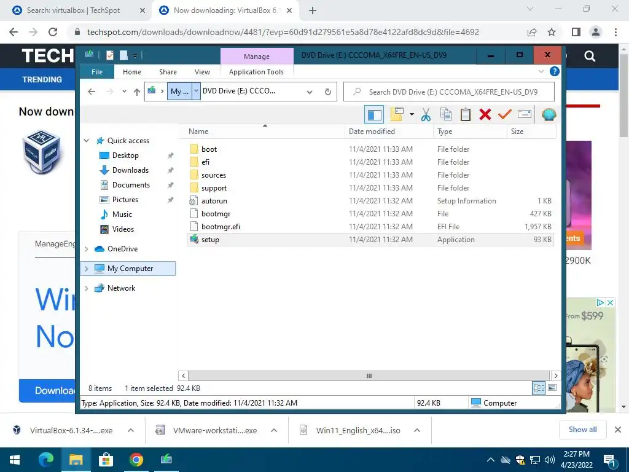Screen dimensions: 629x472
Task: Refresh the DVD Drive folder view
Action: point(328,92)
